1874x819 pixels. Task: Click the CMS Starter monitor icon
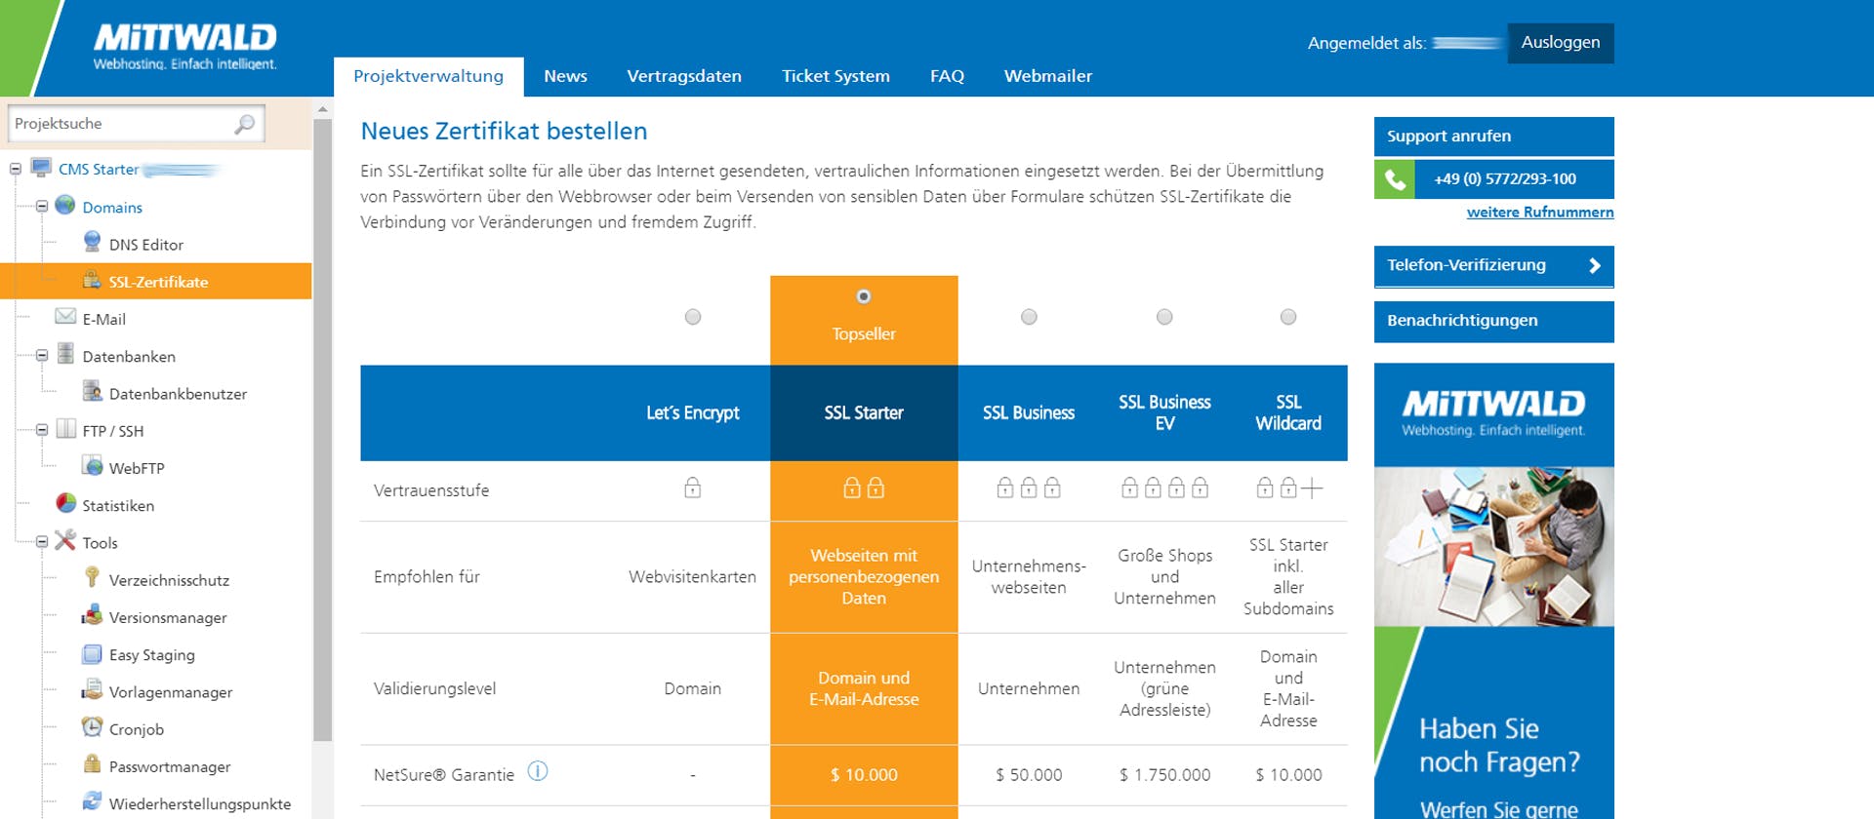click(41, 167)
